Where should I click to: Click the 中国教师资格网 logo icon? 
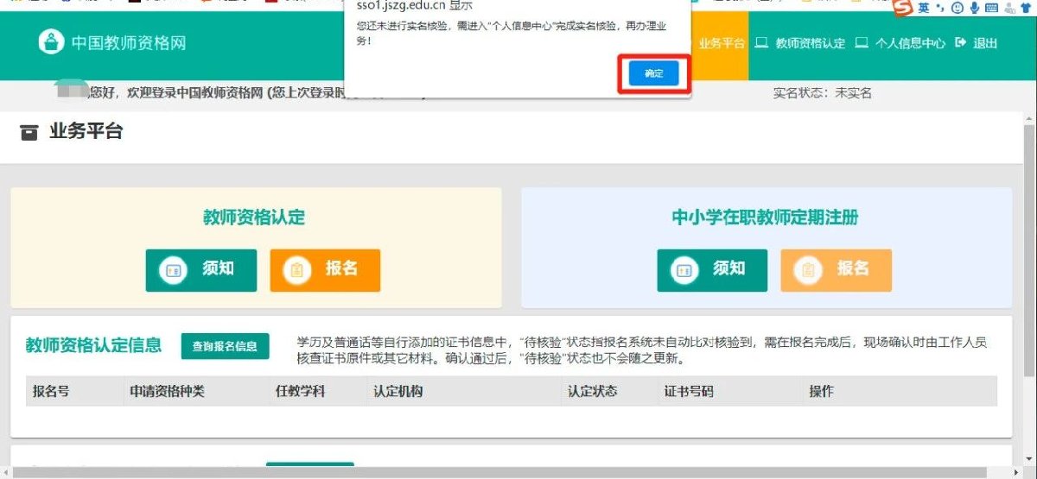(52, 41)
